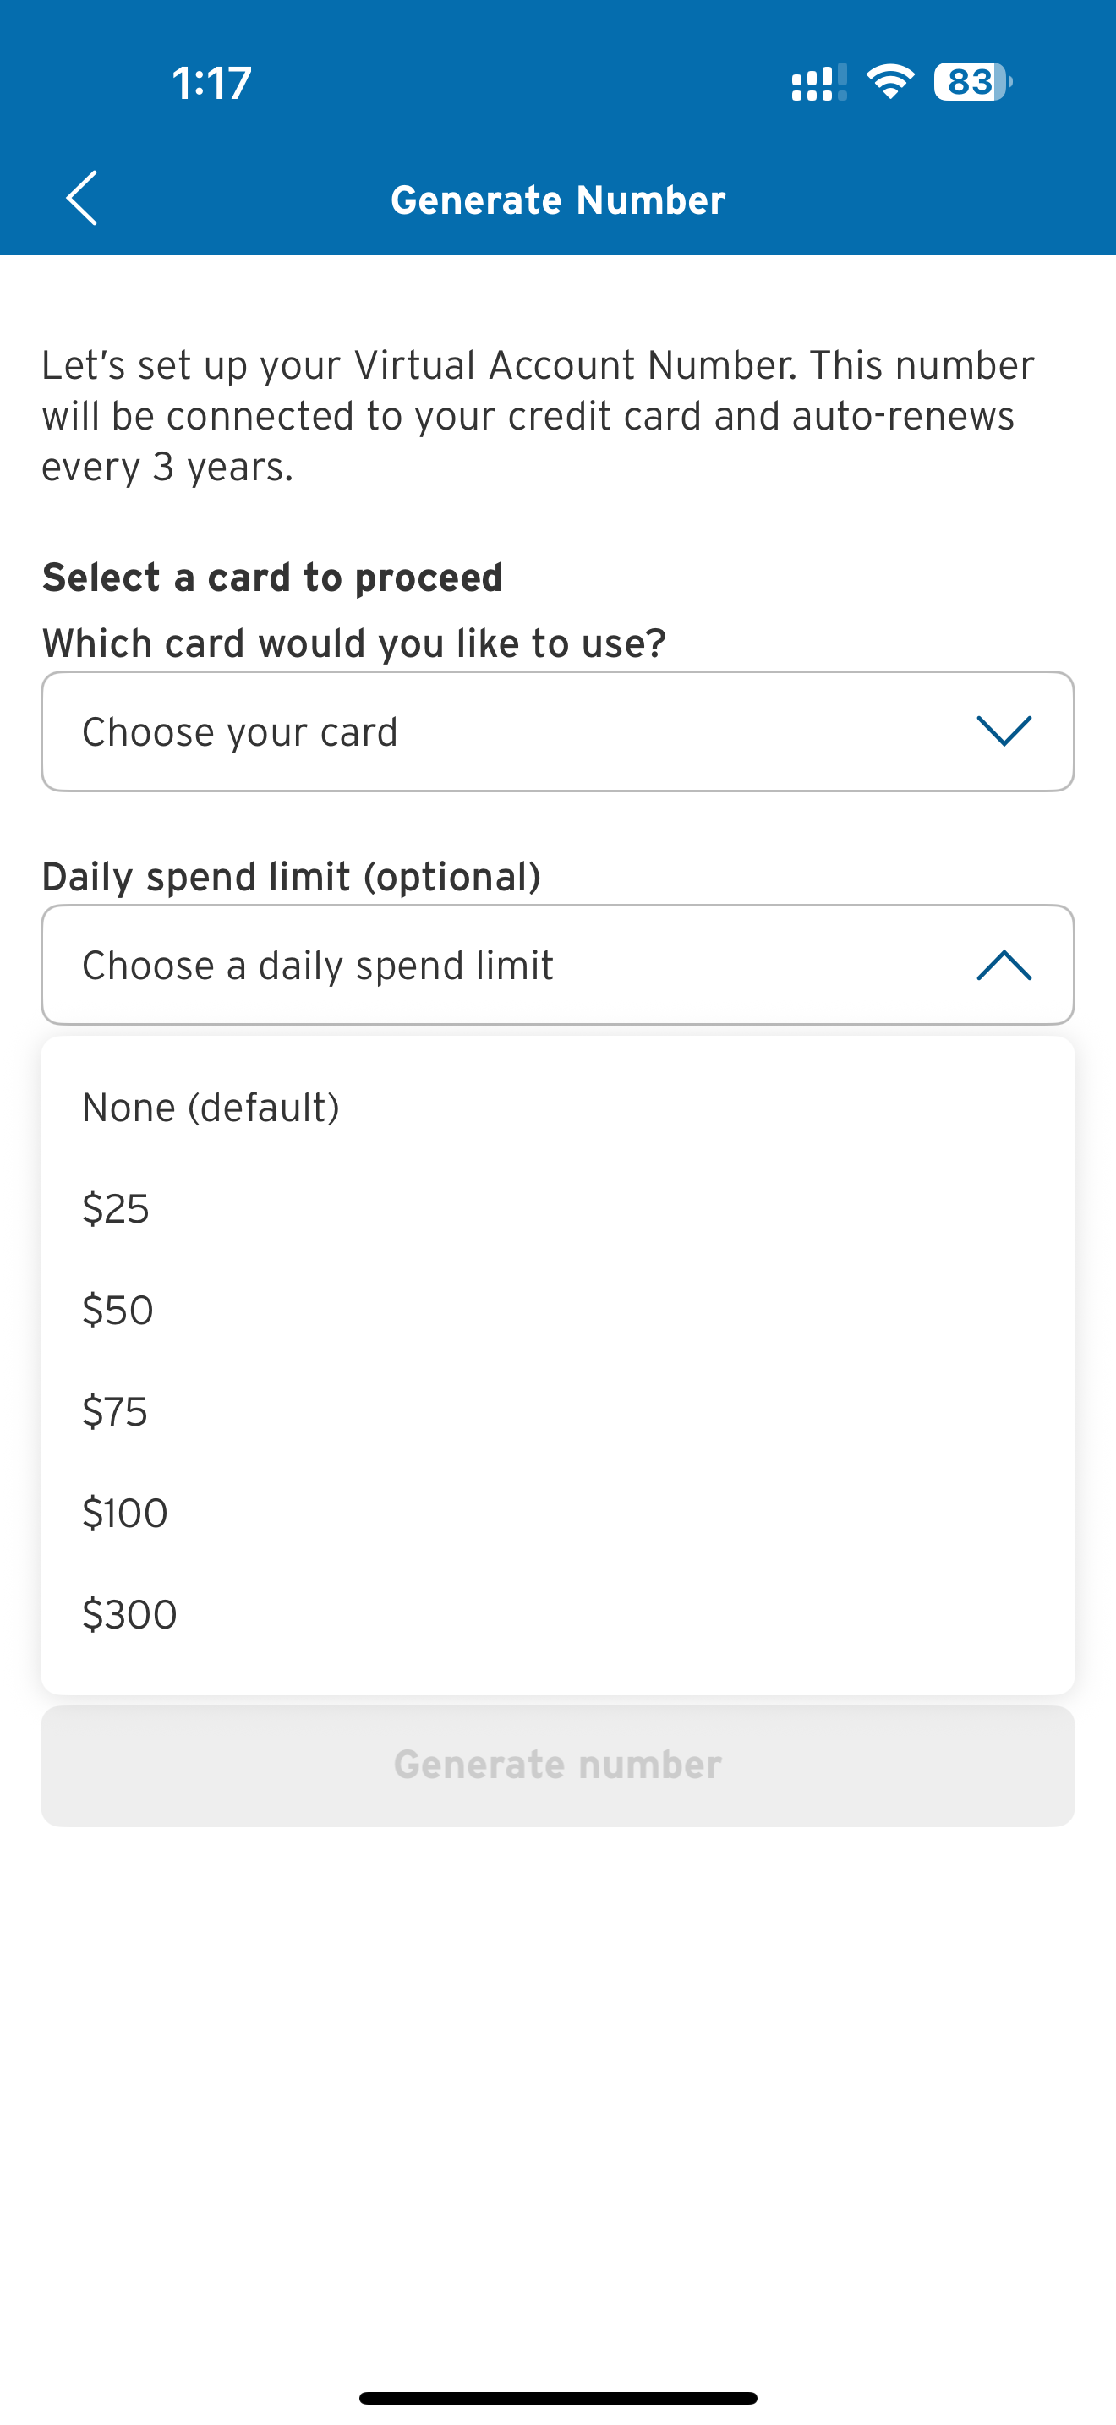Choose the $100 daily limit option
Image resolution: width=1116 pixels, height=2425 pixels.
125,1513
